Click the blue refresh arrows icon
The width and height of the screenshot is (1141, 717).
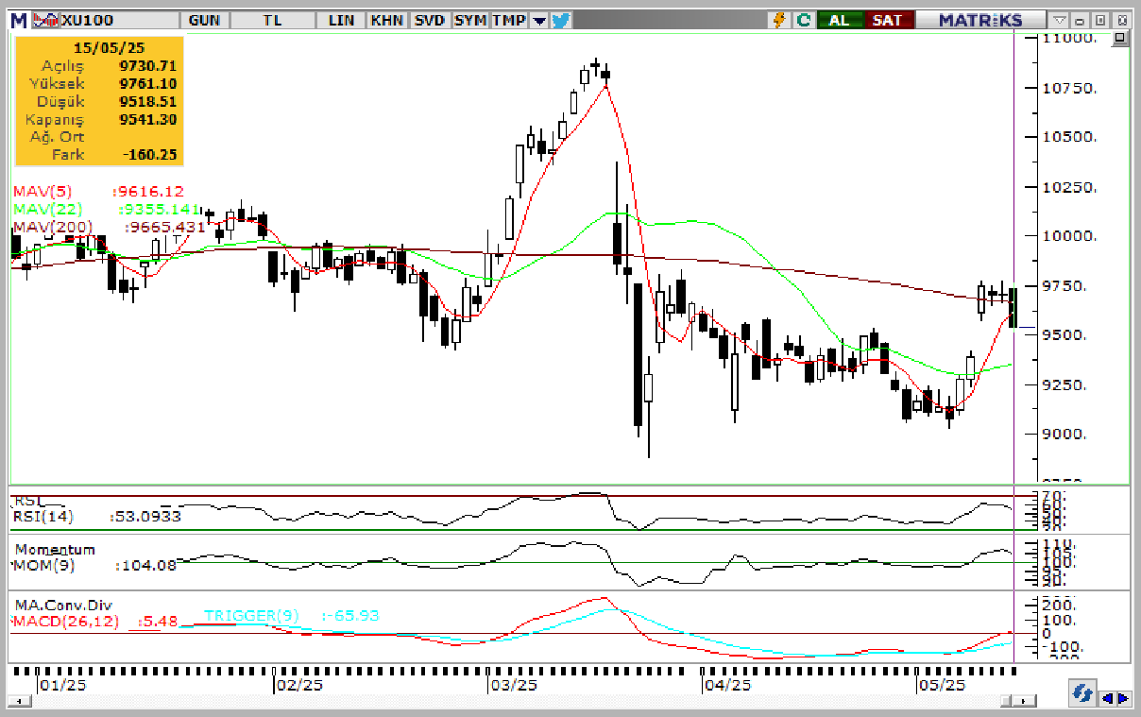coord(1082,695)
